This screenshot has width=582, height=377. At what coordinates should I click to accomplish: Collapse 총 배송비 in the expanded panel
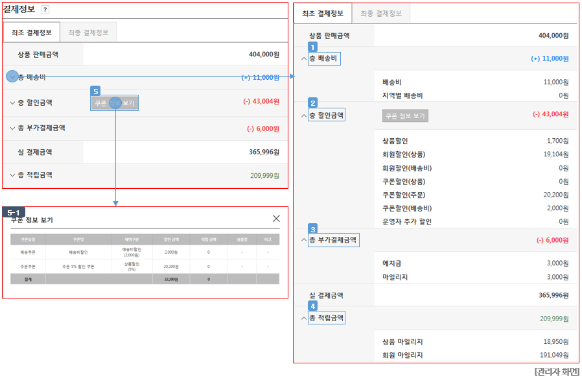pos(303,59)
